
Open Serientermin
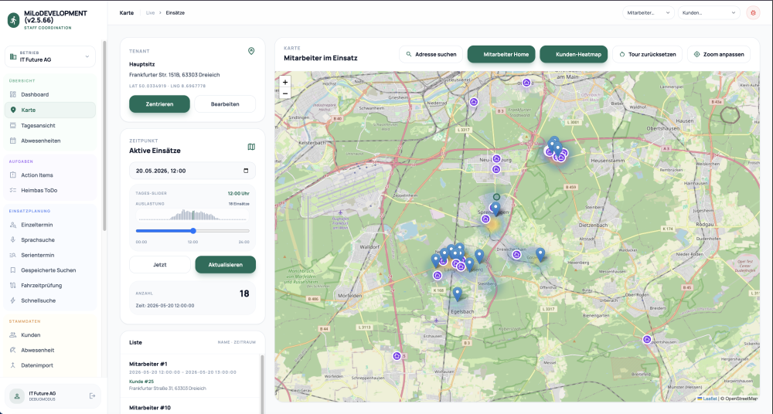pos(50,256)
